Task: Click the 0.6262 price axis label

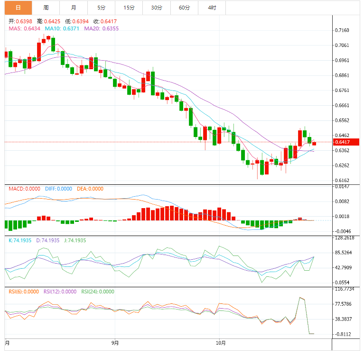Action: coord(342,165)
